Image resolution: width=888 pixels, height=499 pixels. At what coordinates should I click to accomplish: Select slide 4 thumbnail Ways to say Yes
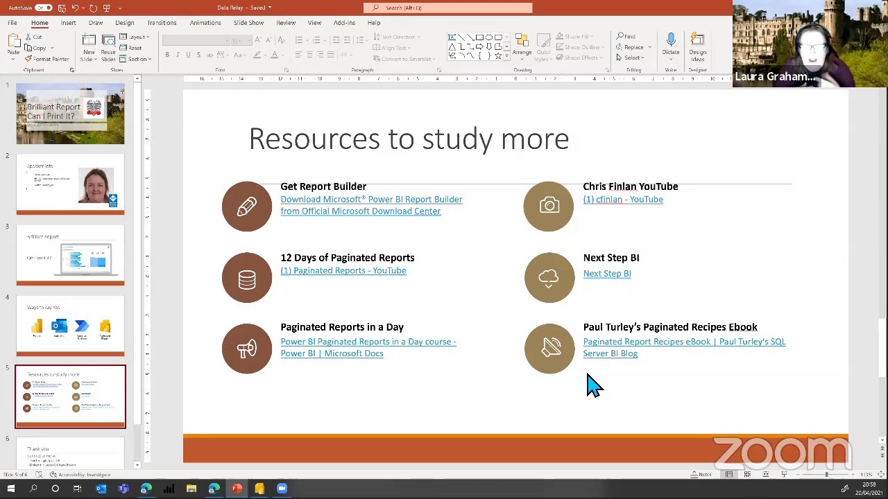pyautogui.click(x=70, y=326)
